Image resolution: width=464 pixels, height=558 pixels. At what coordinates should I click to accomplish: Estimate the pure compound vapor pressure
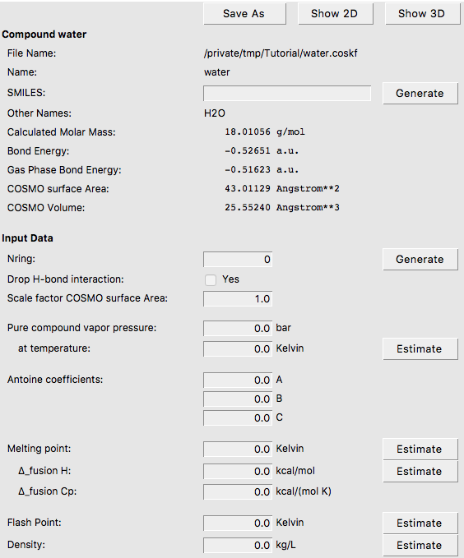[x=420, y=348]
